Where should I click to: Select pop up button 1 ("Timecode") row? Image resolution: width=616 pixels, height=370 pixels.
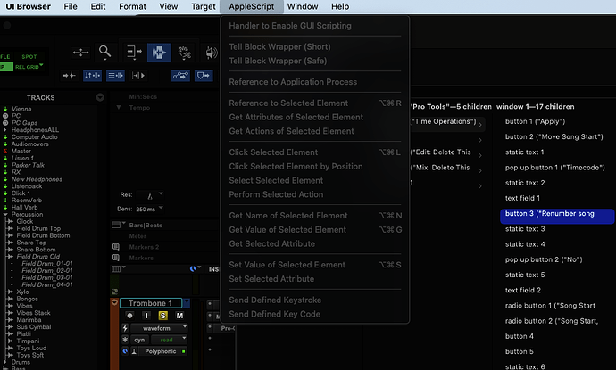(554, 168)
